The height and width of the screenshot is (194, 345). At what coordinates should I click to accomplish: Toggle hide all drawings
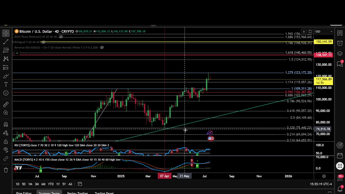point(6,150)
